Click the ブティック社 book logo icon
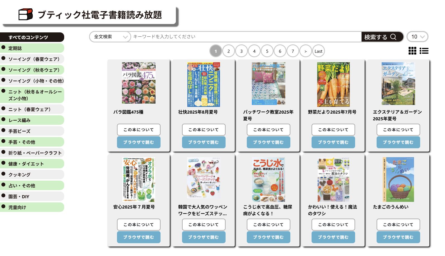Screen dimensions: 445x256 [25, 14]
